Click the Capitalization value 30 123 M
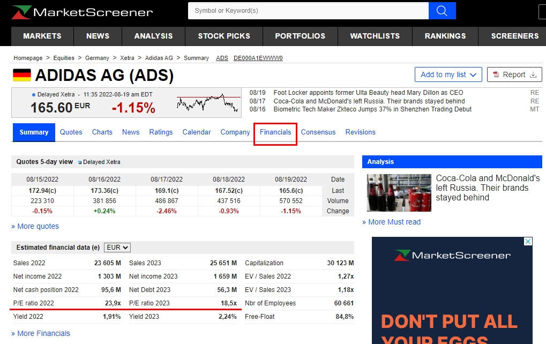 tap(340, 263)
